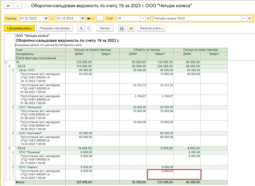Click the forward navigation arrow
This screenshot has height=186, width=255.
[17, 6]
